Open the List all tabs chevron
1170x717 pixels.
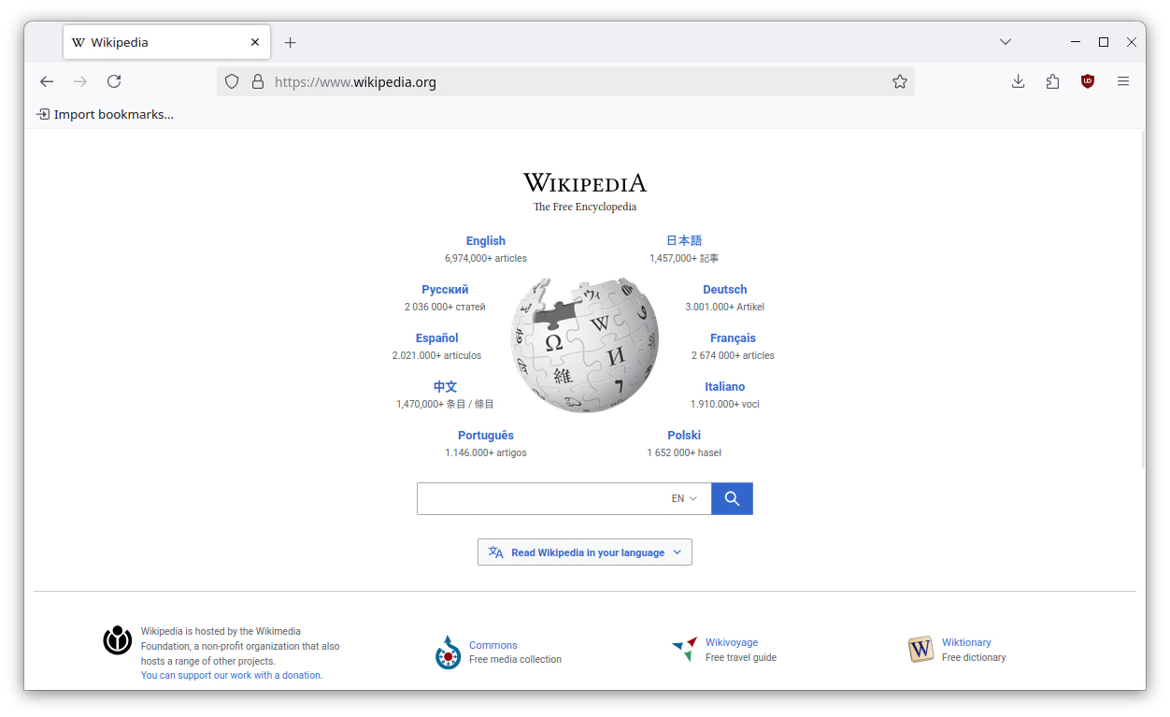coord(1006,42)
